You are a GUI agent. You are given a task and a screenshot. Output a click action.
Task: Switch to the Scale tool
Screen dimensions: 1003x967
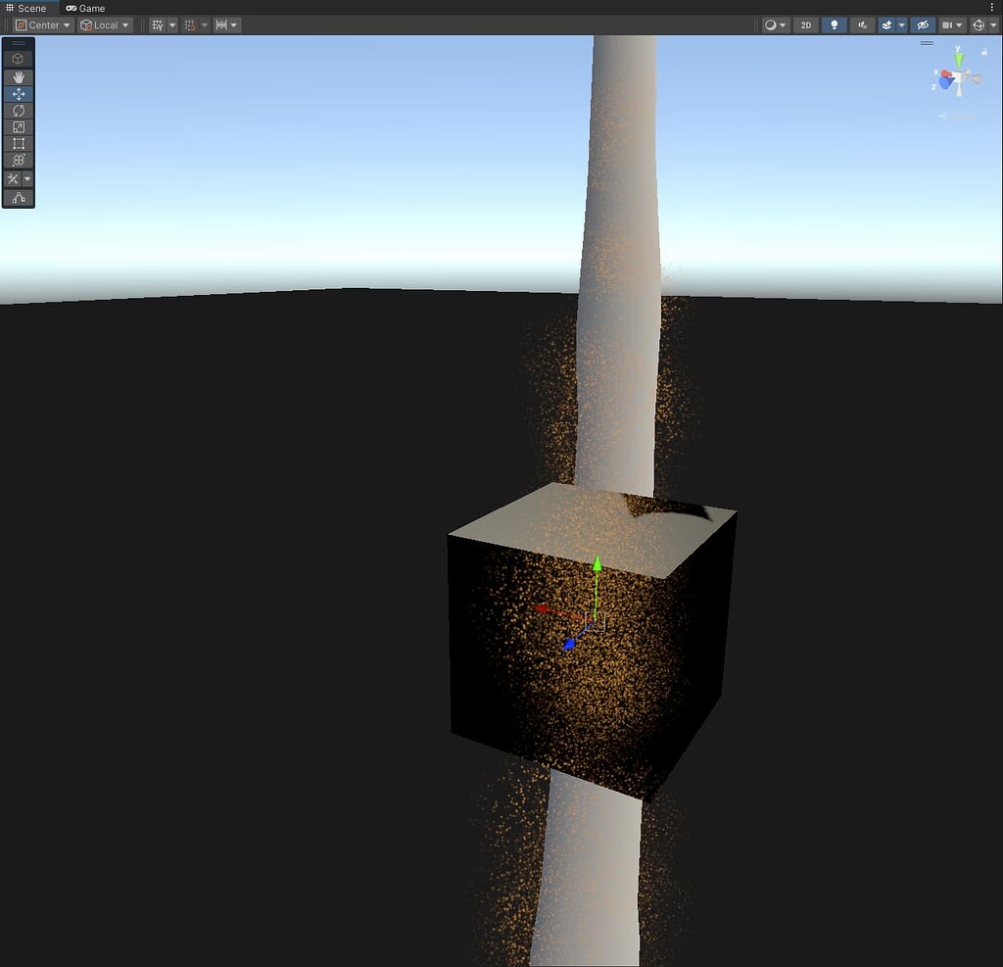(x=18, y=127)
